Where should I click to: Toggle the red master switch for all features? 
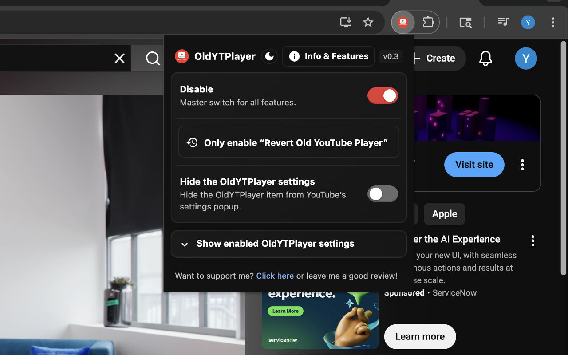click(x=383, y=95)
